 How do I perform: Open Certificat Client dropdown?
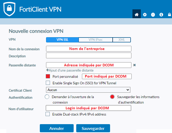(88, 90)
